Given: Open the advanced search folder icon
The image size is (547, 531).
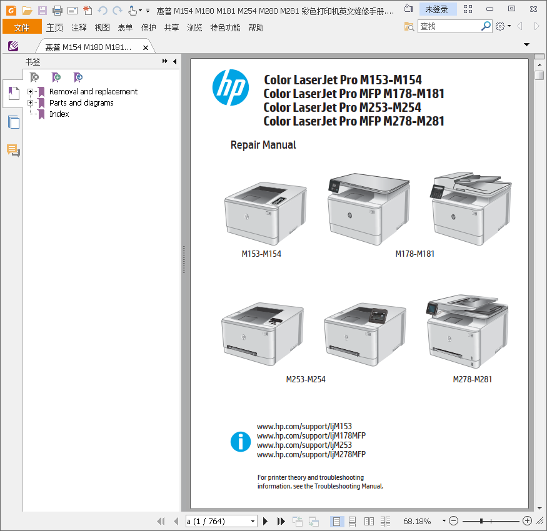Looking at the screenshot, I should 409,26.
